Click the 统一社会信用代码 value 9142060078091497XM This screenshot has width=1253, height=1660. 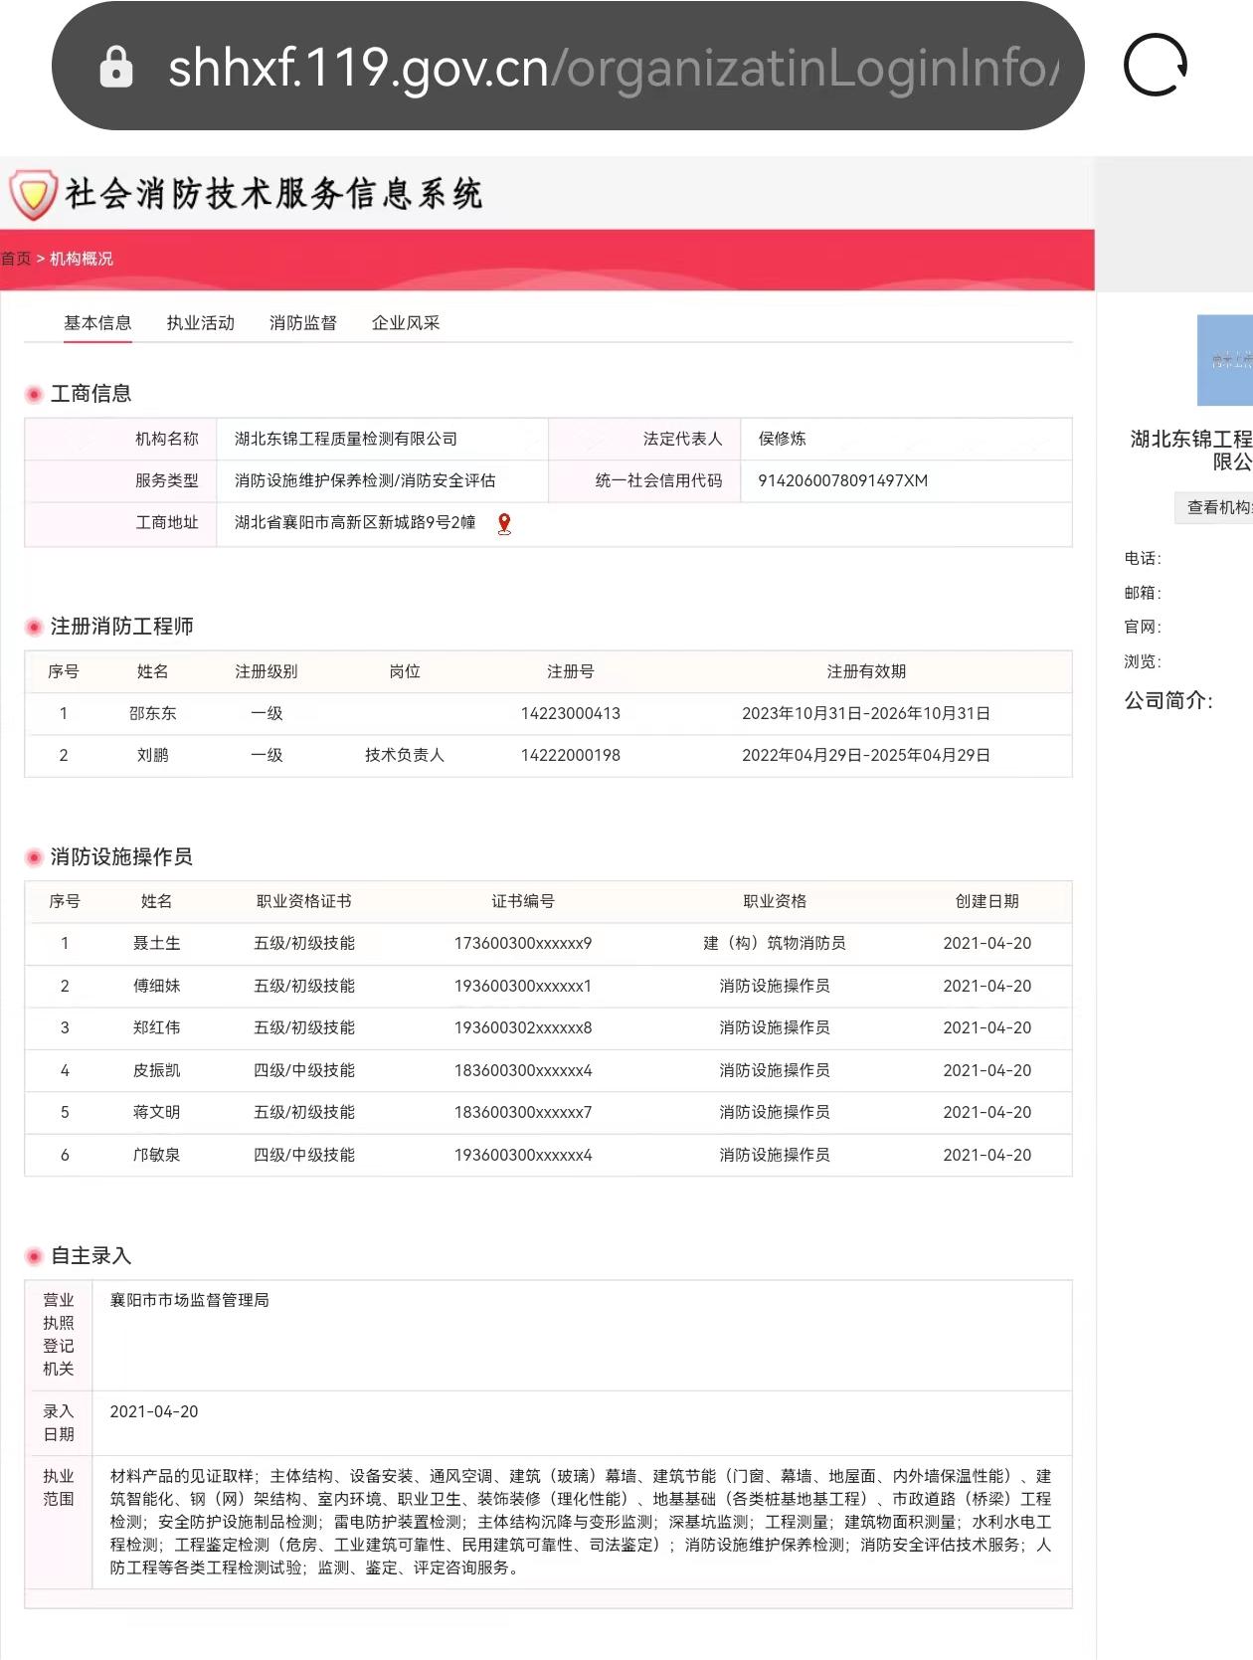(x=842, y=480)
